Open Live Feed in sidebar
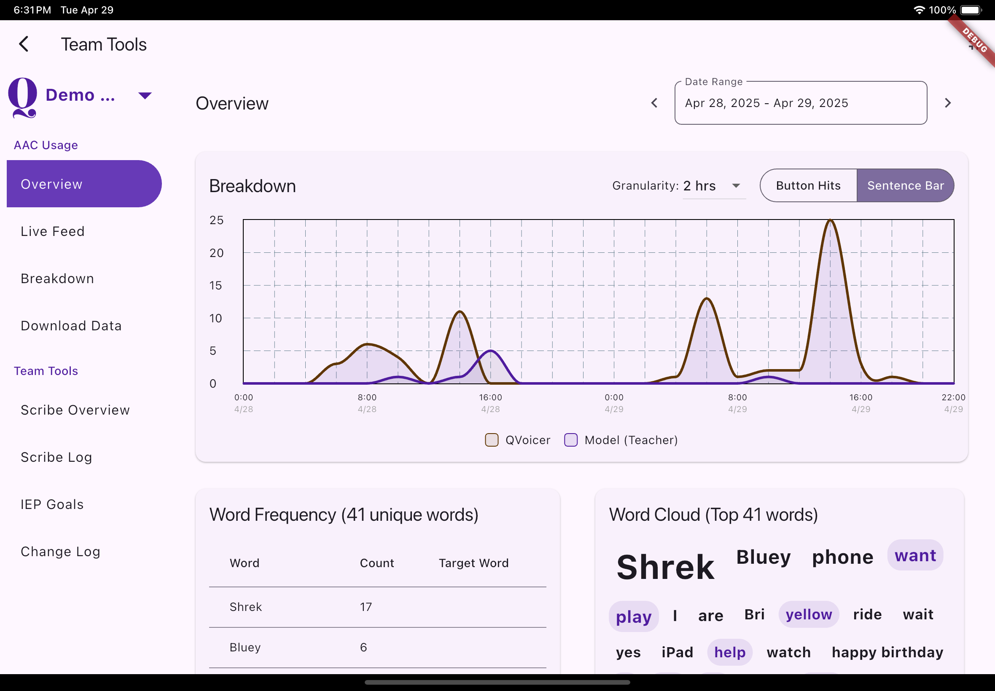 pos(53,231)
